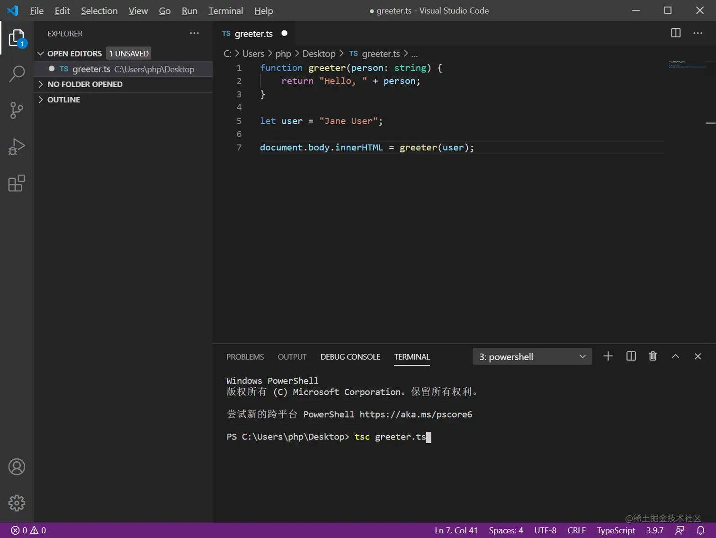716x538 pixels.
Task: Open the feedback icon in status bar
Action: tap(680, 530)
